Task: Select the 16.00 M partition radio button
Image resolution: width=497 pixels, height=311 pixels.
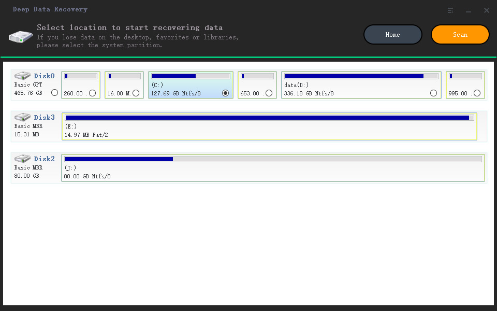Action: click(x=136, y=93)
